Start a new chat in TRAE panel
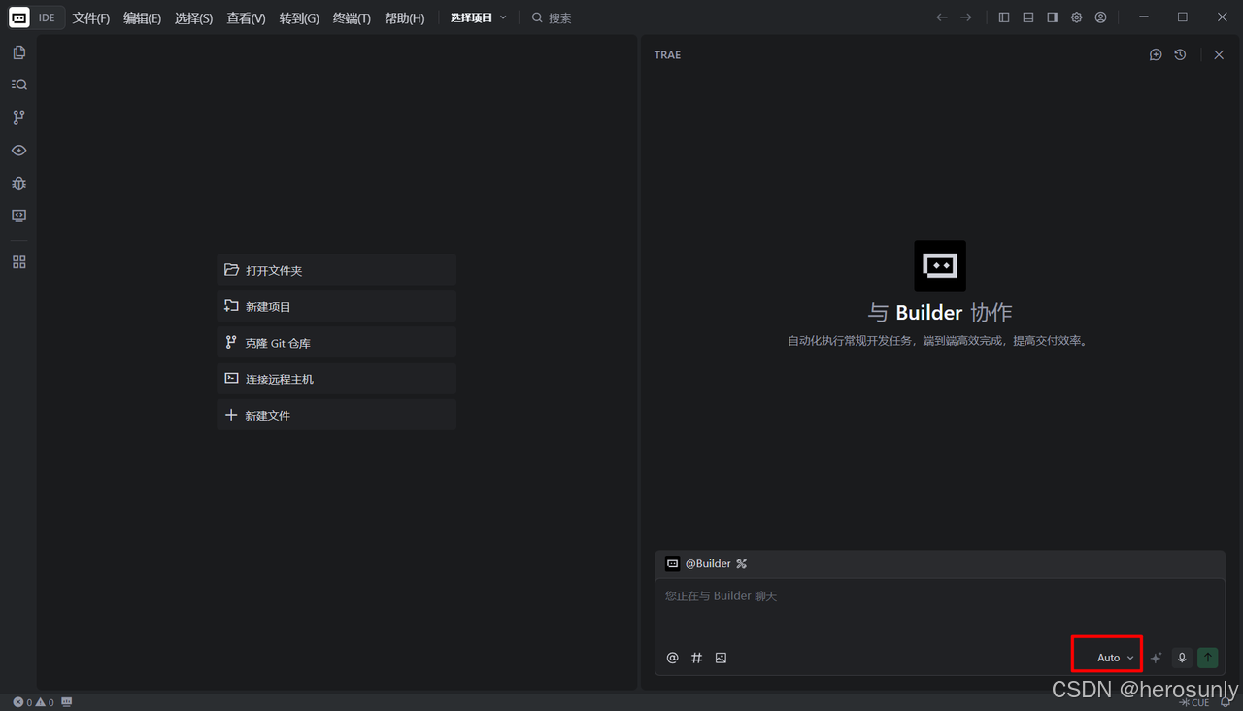 pos(1156,55)
